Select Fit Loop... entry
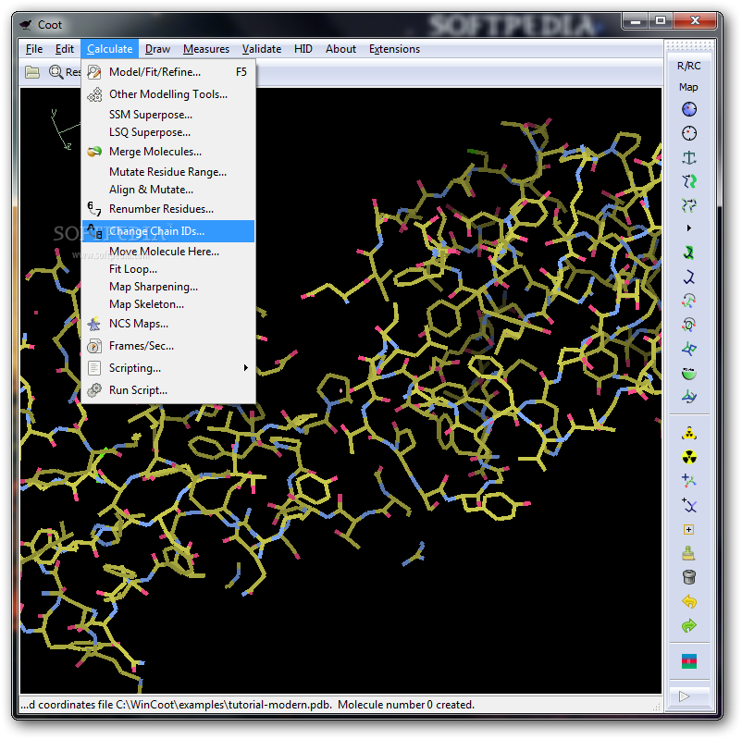 tap(168, 269)
